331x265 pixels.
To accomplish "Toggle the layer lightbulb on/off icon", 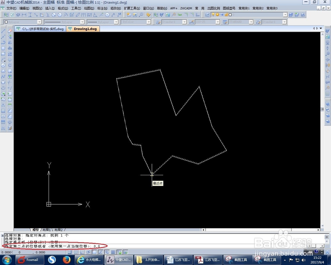I will click(213, 15).
